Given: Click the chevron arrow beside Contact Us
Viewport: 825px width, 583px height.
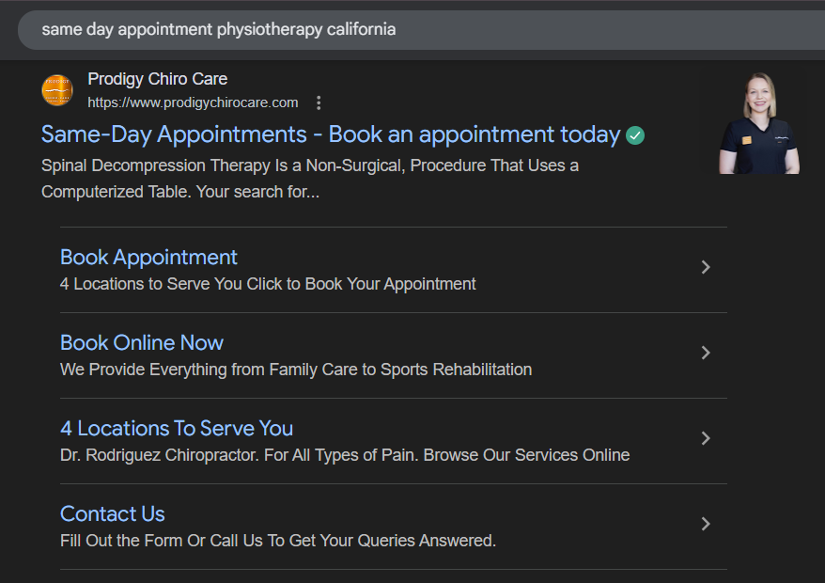Looking at the screenshot, I should pos(707,524).
